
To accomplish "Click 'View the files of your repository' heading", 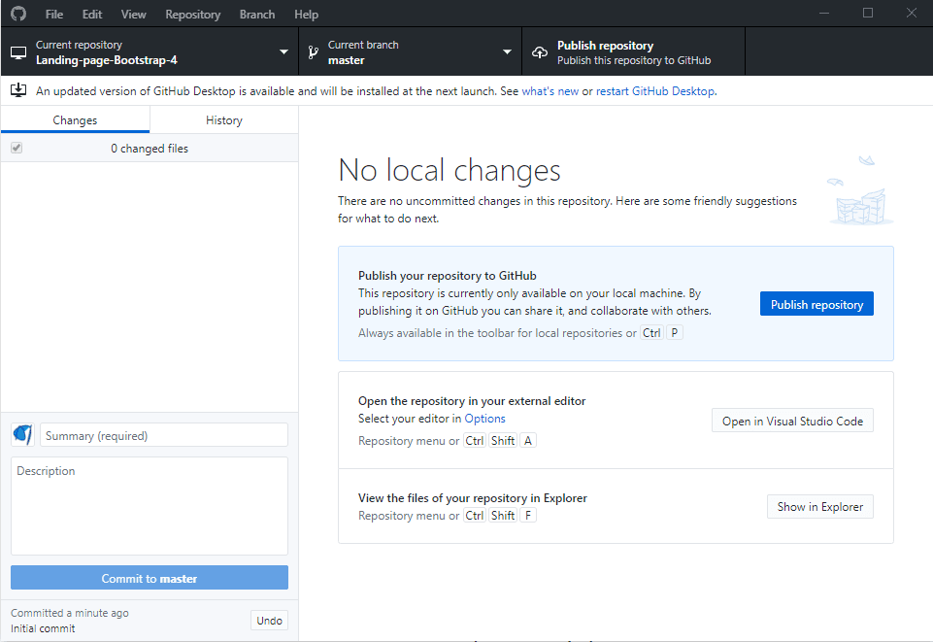I will click(473, 498).
